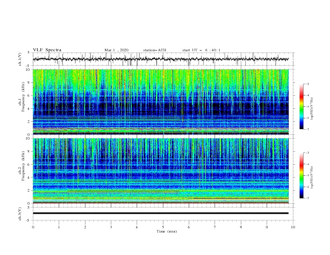Click the 'Time (min)' axis label

pos(167,231)
